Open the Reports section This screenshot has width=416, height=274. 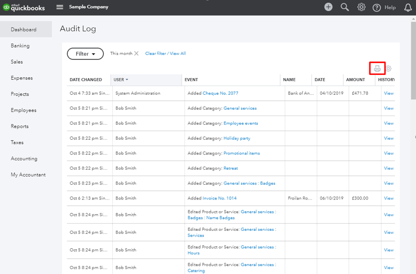click(x=20, y=126)
